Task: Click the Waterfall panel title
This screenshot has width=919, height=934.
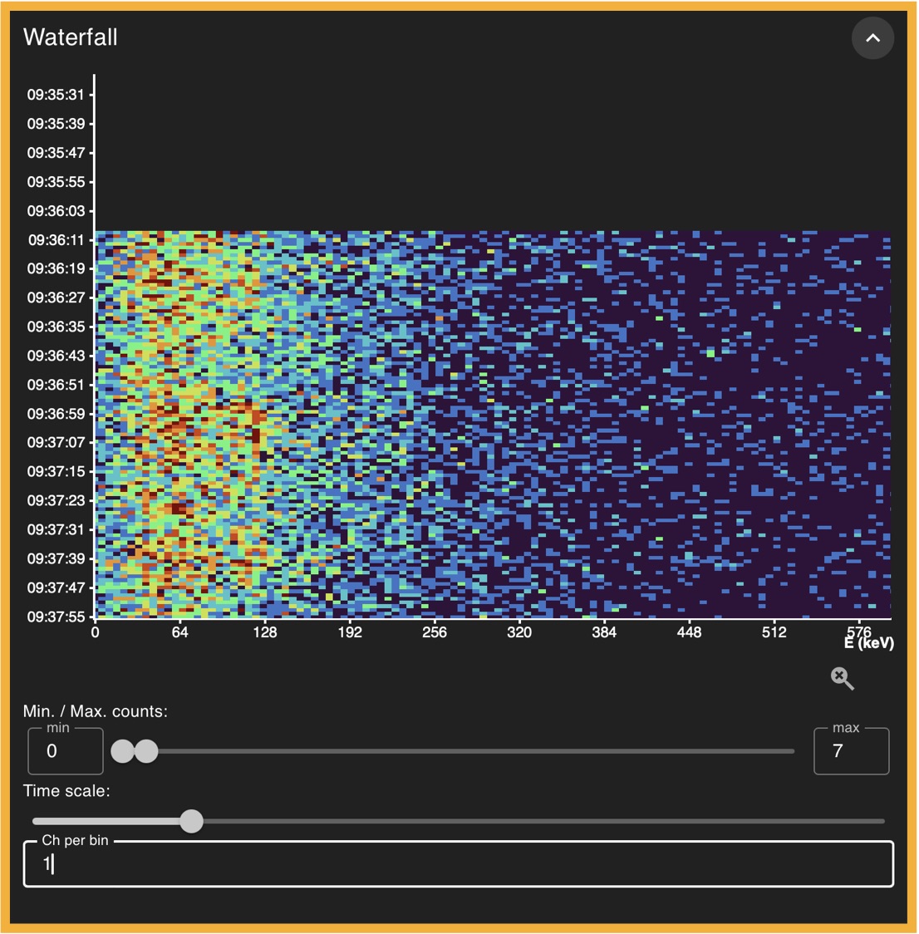Action: pos(71,37)
